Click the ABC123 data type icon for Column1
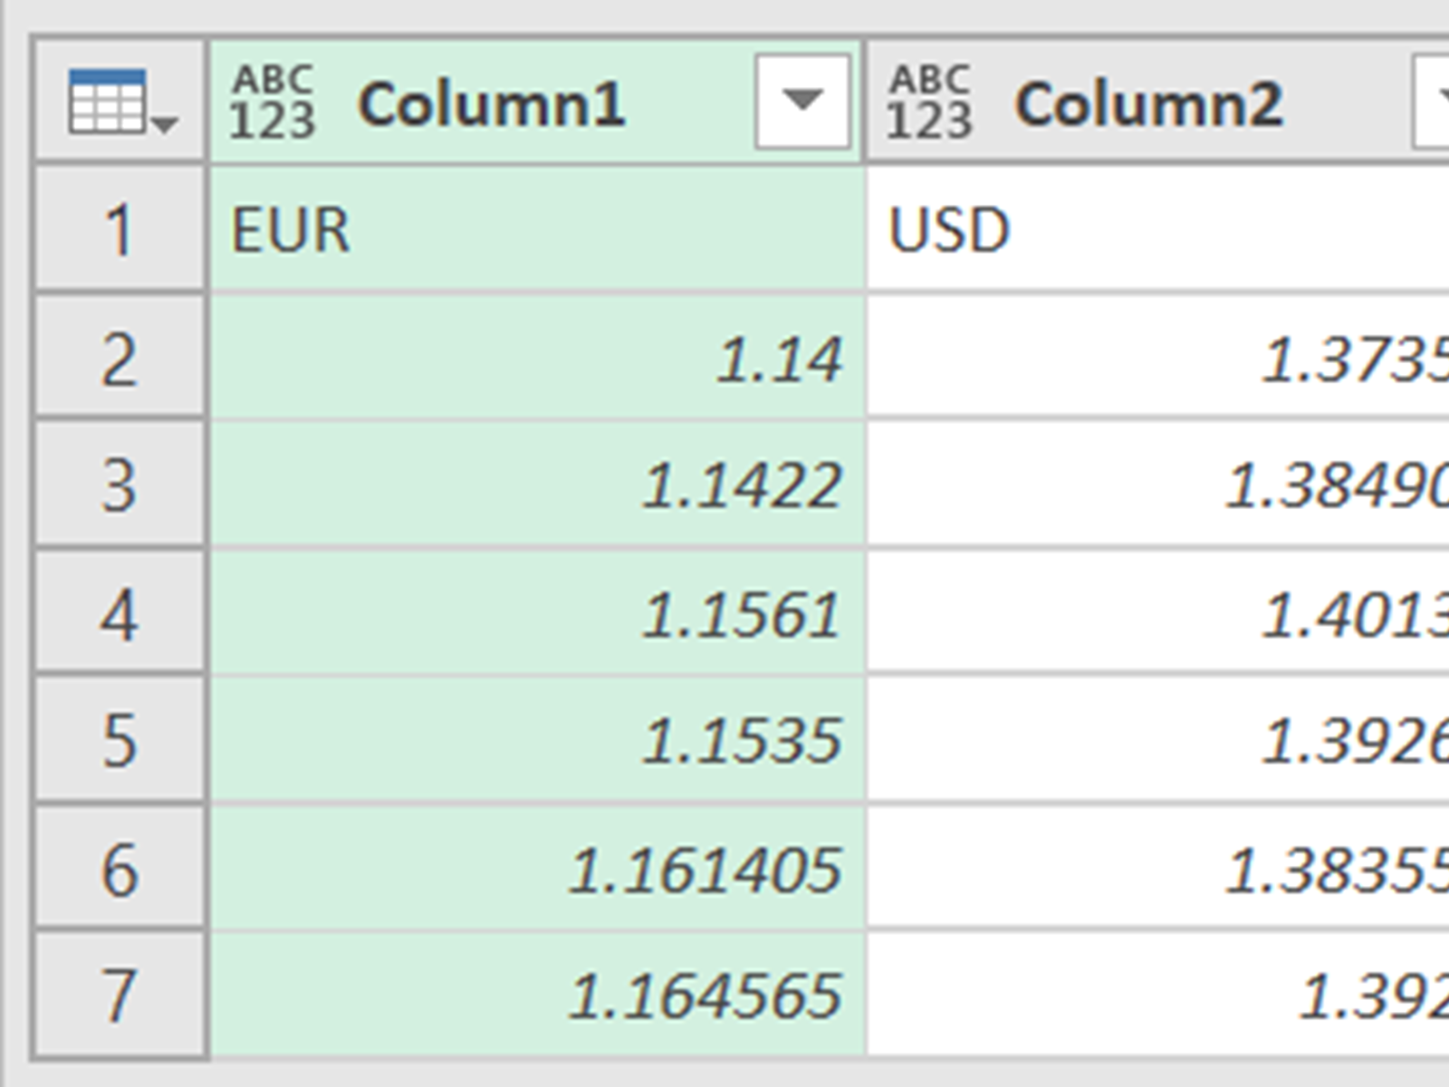Viewport: 1449px width, 1087px height. (272, 101)
